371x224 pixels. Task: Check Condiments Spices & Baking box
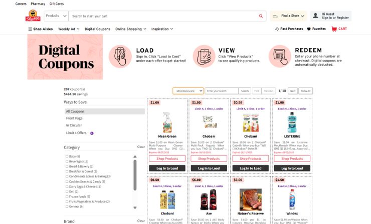[x=67, y=176]
